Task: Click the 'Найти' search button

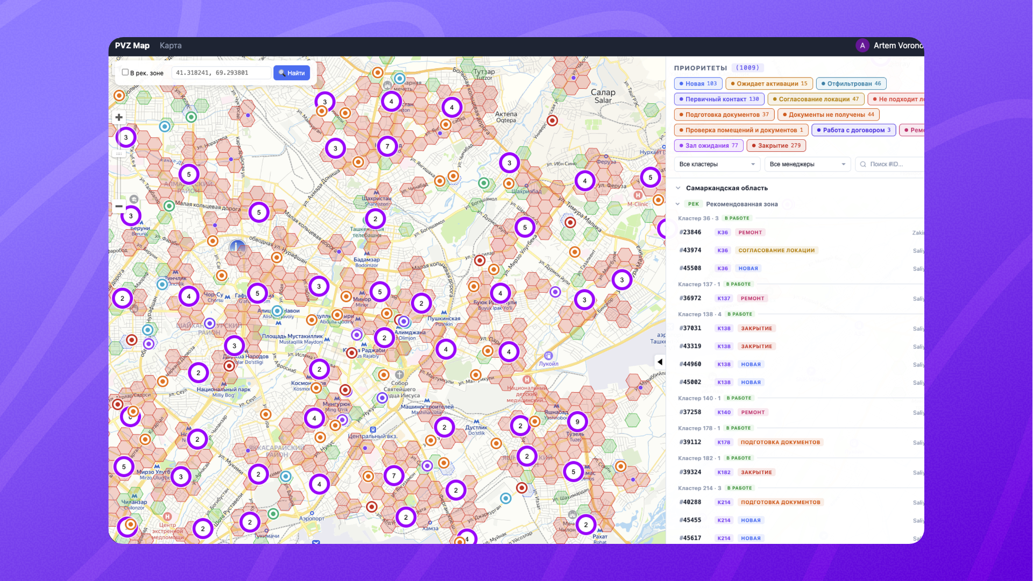Action: 292,73
